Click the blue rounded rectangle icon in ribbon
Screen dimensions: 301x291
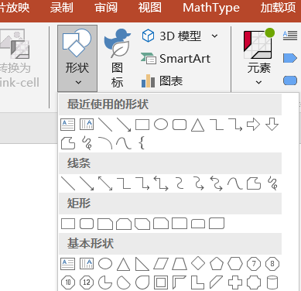point(290,80)
